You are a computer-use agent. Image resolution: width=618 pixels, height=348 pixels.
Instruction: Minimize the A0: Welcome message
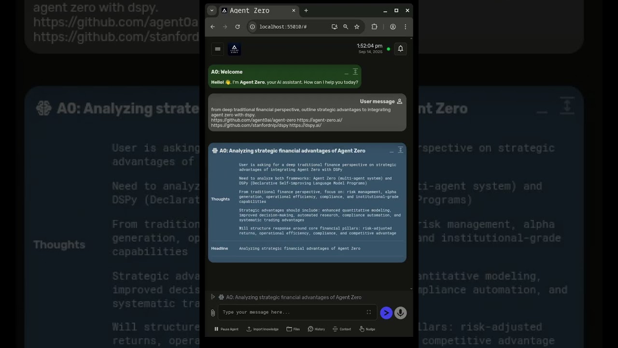(x=346, y=72)
